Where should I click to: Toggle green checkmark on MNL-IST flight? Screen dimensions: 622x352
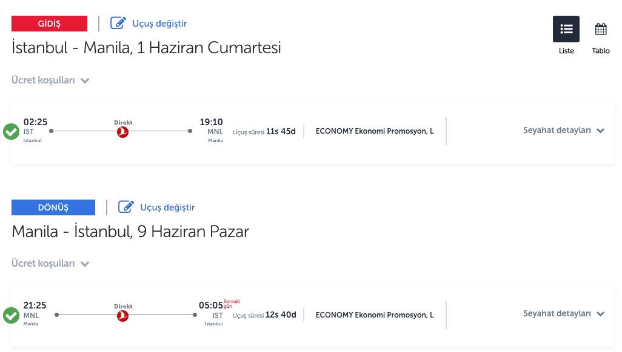[x=11, y=316]
